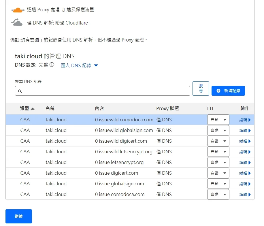Edit the issue letsencrypt.org record
This screenshot has height=226, width=264.
[x=245, y=163]
